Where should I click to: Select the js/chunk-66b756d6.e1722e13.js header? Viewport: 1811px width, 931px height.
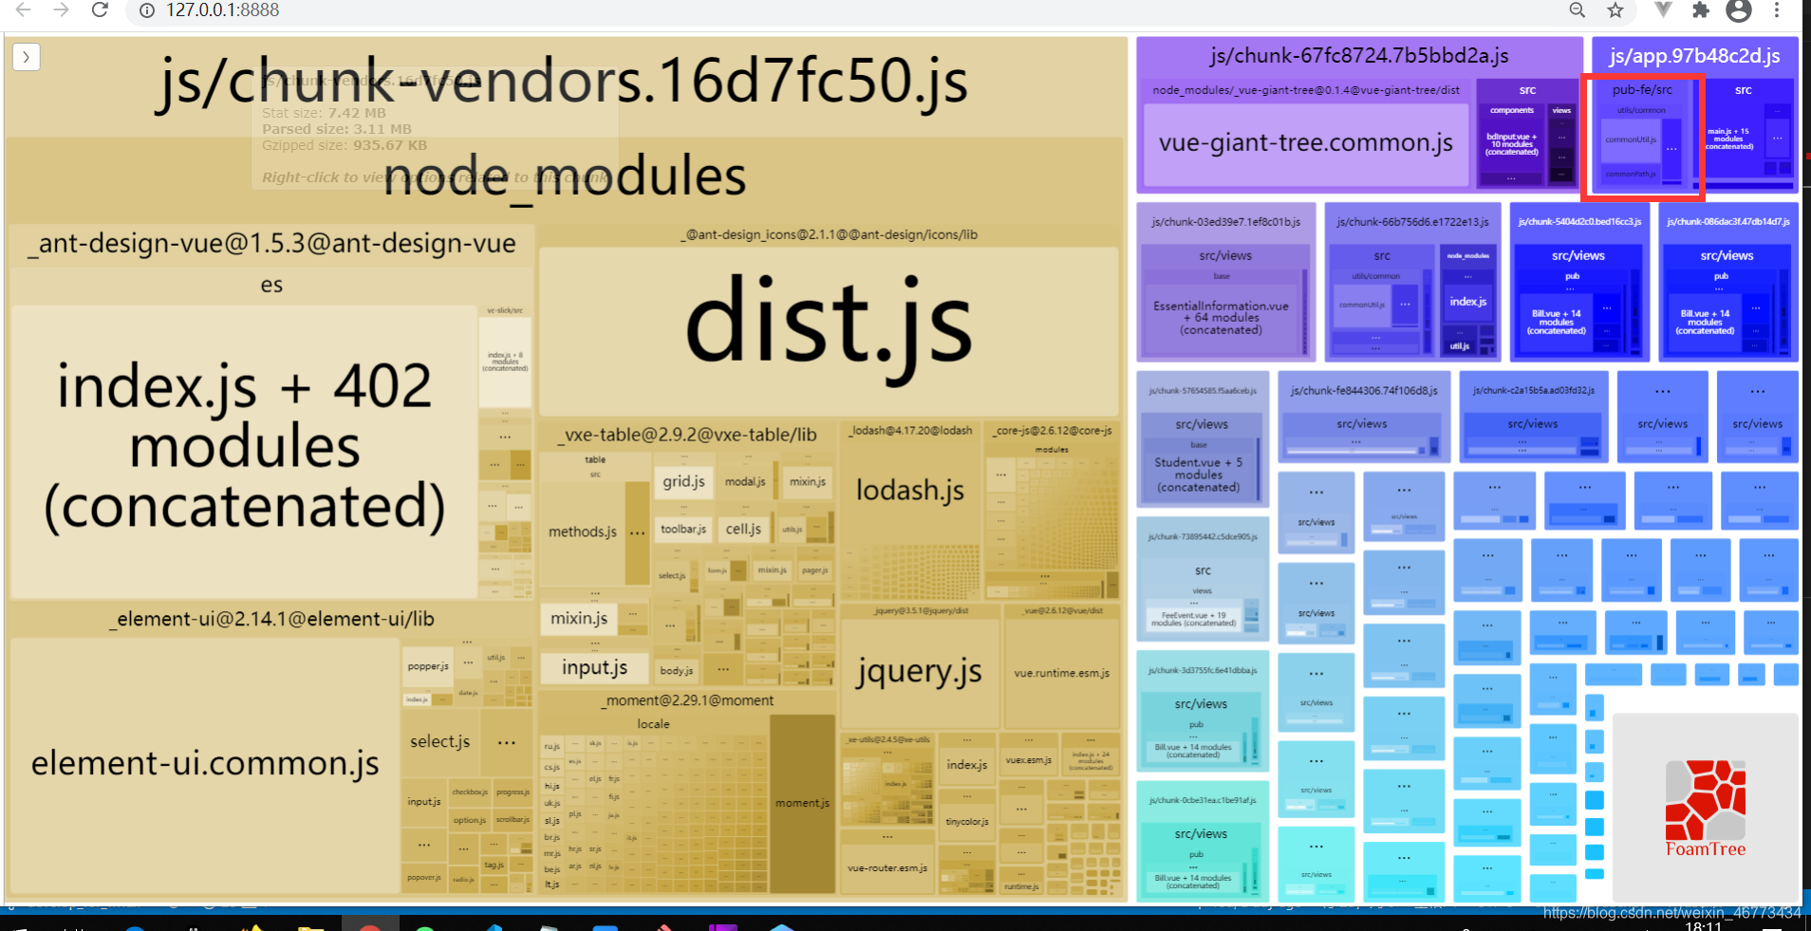tap(1412, 222)
